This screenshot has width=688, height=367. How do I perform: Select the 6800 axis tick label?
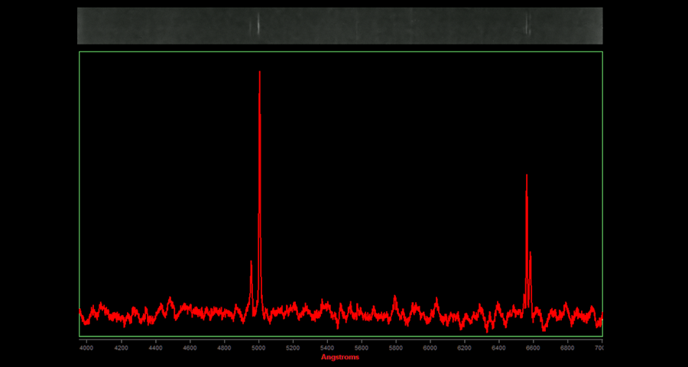[567, 347]
